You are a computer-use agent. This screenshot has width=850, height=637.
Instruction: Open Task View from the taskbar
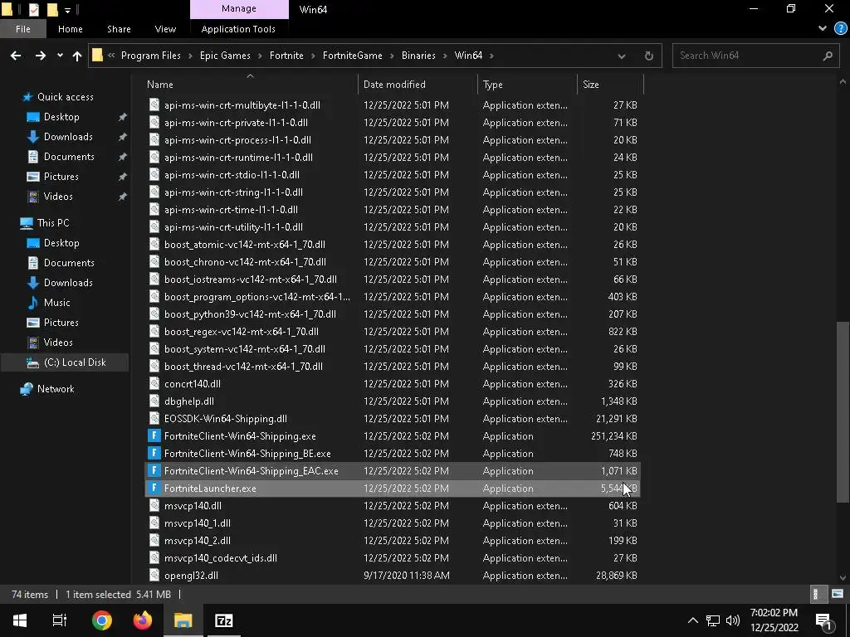point(60,620)
